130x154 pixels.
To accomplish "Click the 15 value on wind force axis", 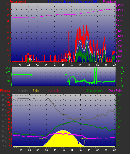I will click(8, 44).
